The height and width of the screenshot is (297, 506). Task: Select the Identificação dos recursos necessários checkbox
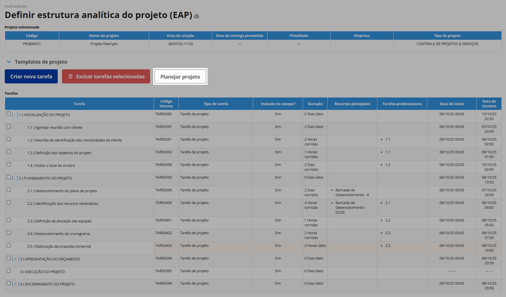9,203
